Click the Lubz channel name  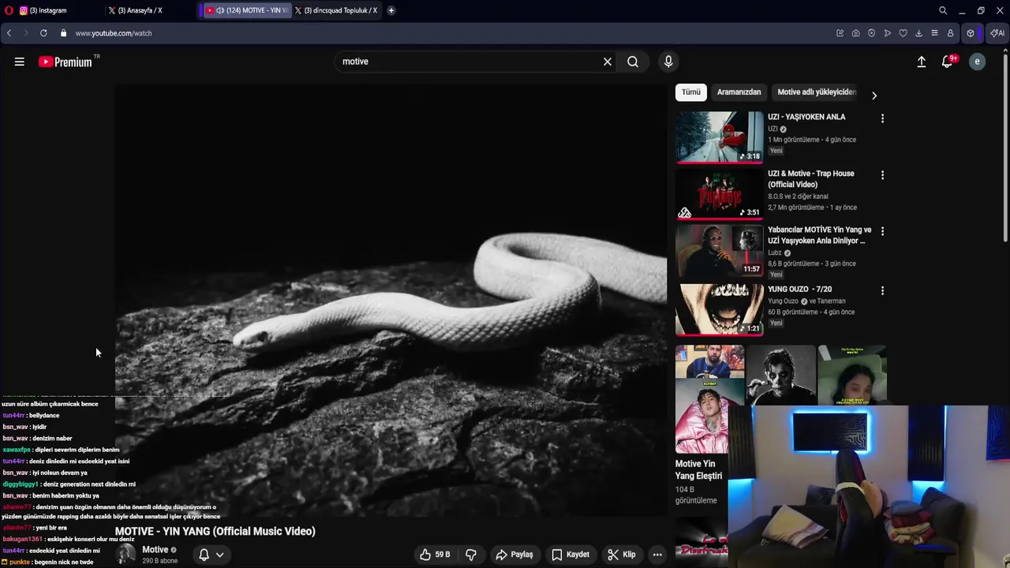click(774, 253)
